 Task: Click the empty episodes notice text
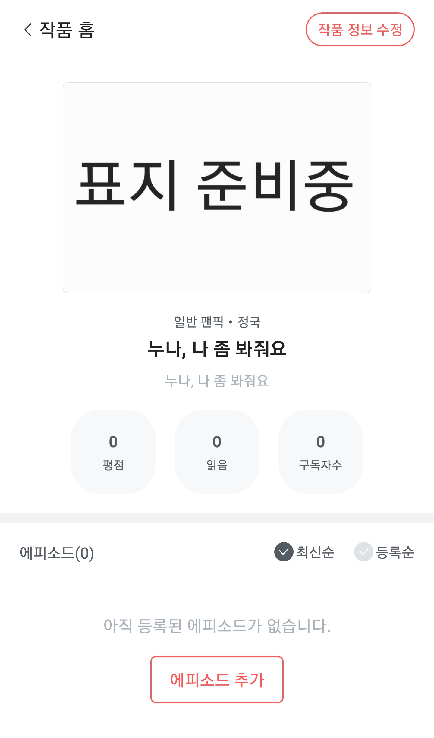click(217, 626)
